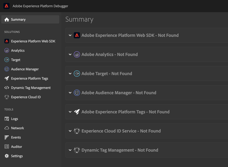Screen dimensions: 228x167
Task: Click the Web SDK icon in summary card
Action: 77,35
